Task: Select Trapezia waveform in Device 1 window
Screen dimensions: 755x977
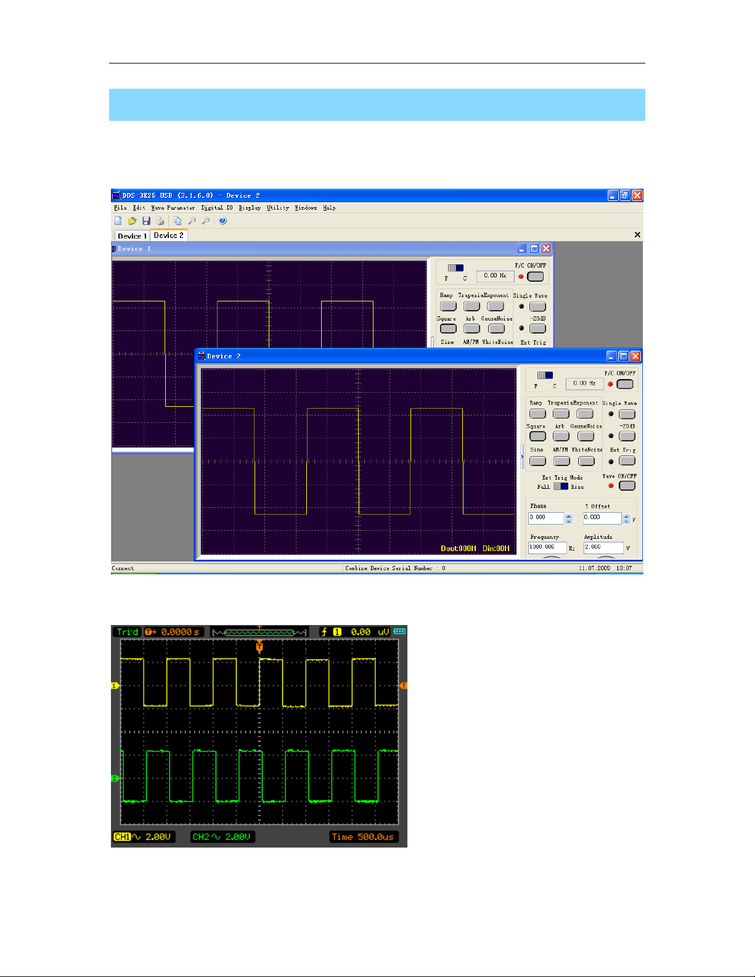Action: click(471, 306)
